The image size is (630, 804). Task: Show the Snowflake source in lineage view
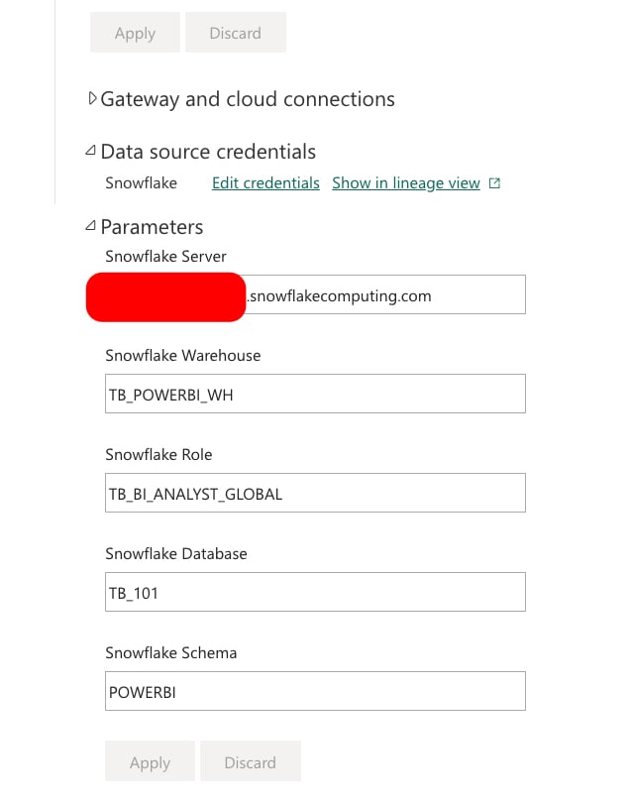405,182
